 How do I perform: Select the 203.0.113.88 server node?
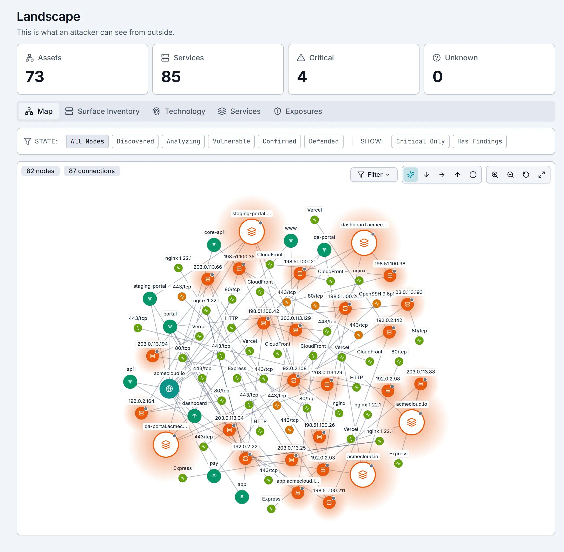click(421, 384)
